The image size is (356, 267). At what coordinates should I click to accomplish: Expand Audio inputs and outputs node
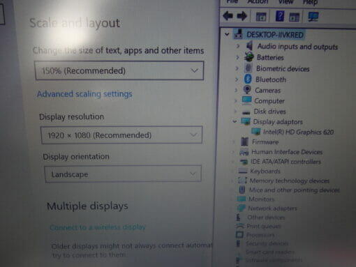click(x=237, y=46)
